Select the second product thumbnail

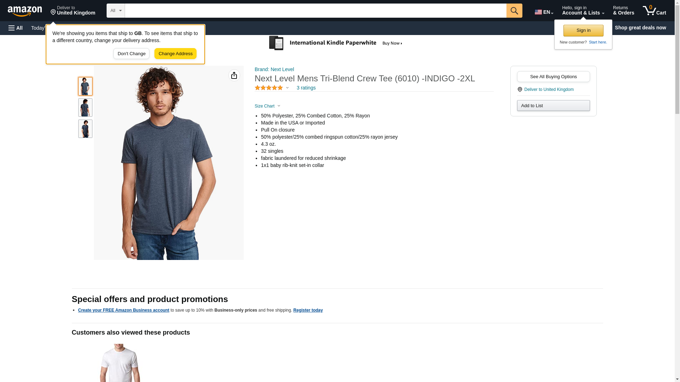click(85, 108)
